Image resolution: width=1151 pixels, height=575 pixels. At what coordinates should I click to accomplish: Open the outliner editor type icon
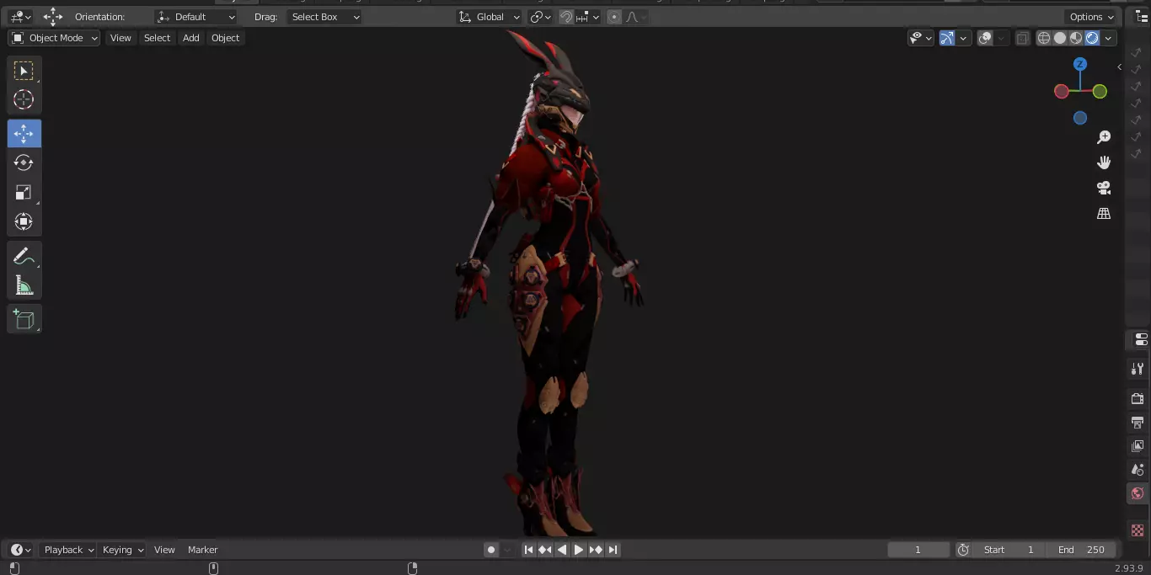pos(1141,17)
